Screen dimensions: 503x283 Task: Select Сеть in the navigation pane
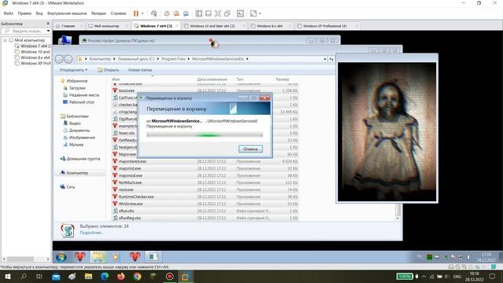[x=68, y=187]
